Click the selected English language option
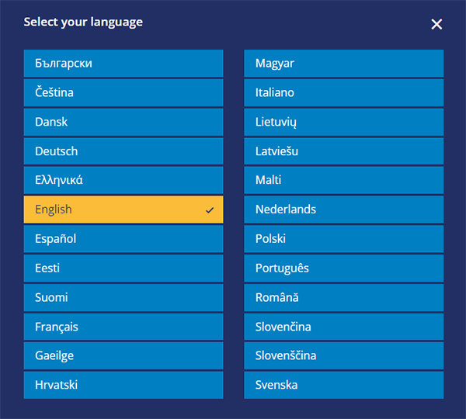 click(x=123, y=209)
